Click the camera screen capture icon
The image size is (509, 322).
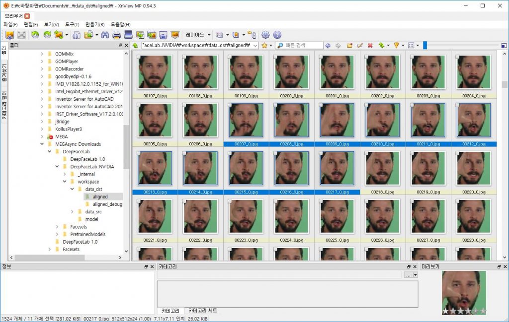(163, 35)
